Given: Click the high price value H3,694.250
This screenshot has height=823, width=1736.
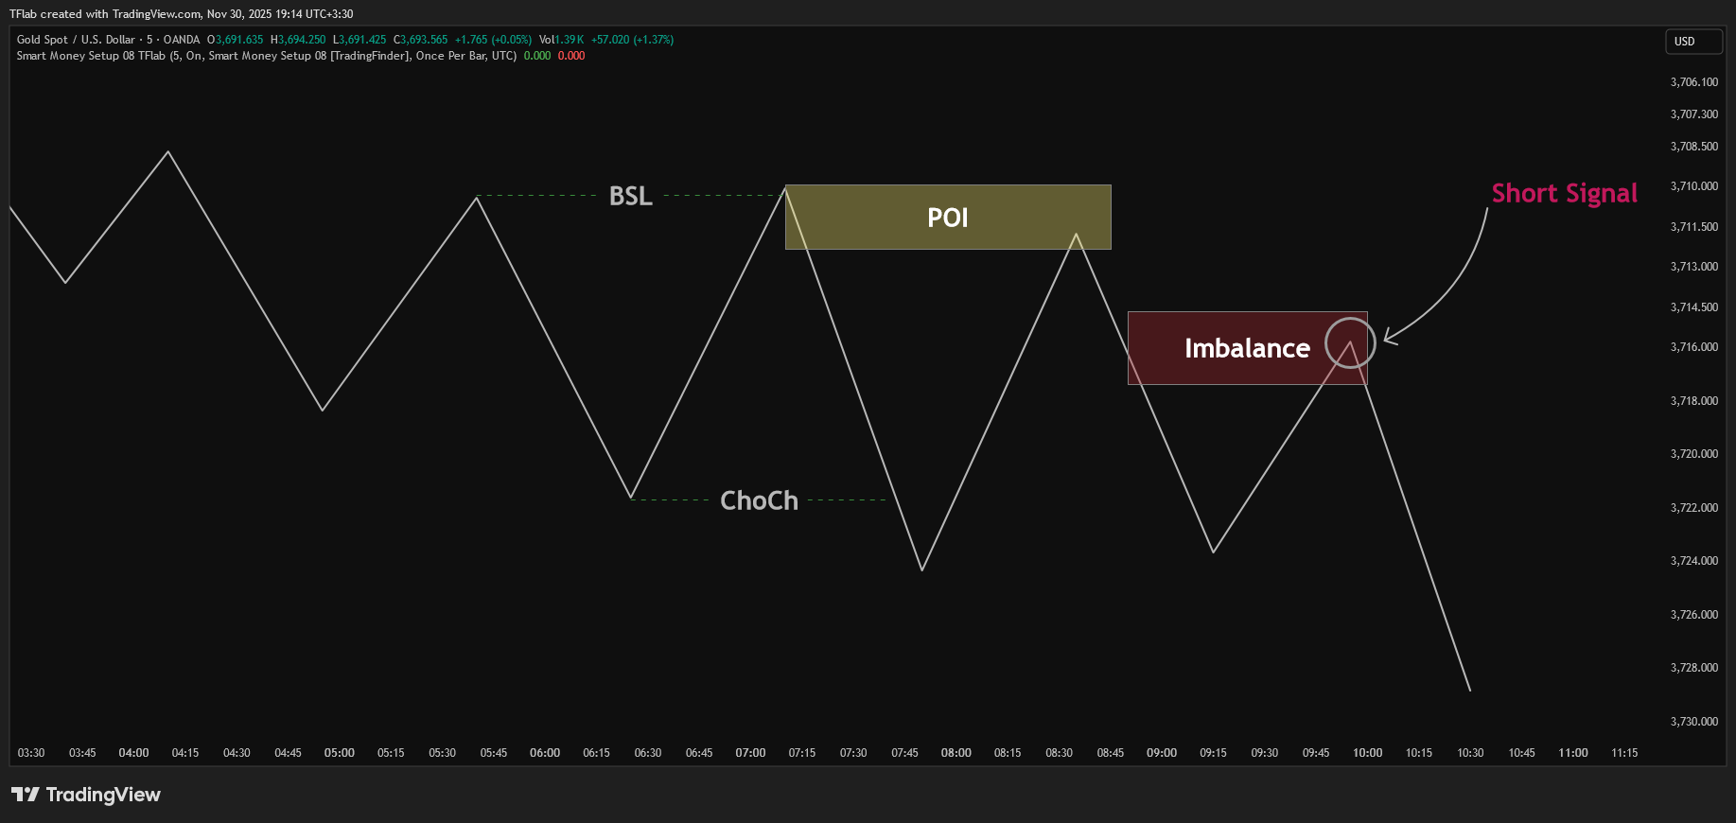Looking at the screenshot, I should coord(298,40).
